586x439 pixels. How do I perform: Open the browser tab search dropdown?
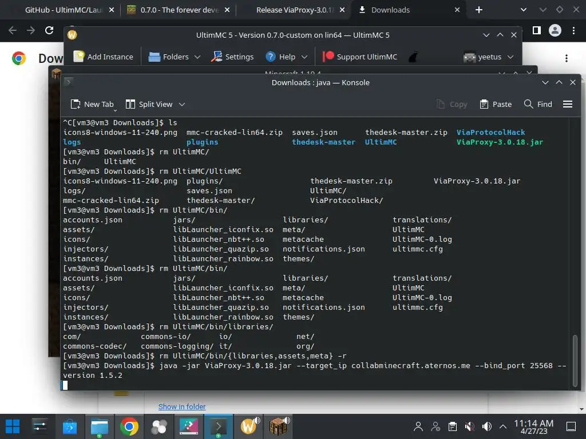click(x=523, y=10)
